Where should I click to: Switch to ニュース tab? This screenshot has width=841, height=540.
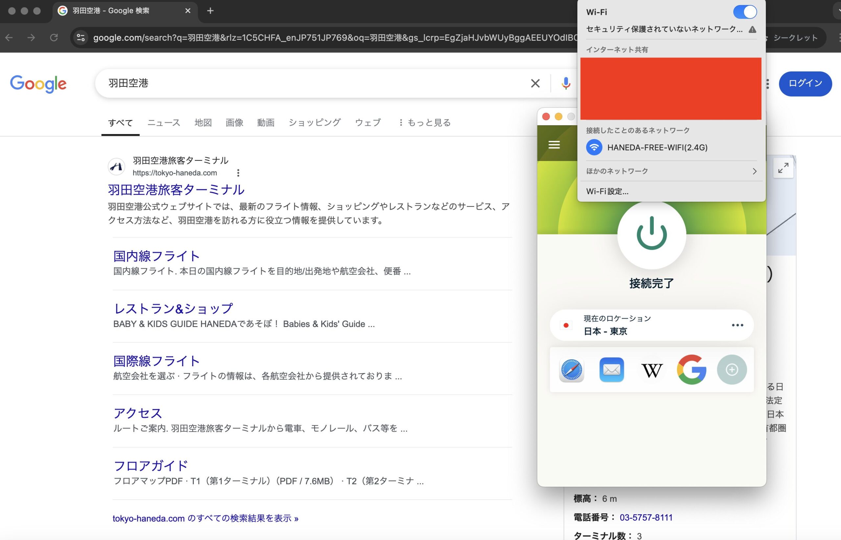point(164,123)
